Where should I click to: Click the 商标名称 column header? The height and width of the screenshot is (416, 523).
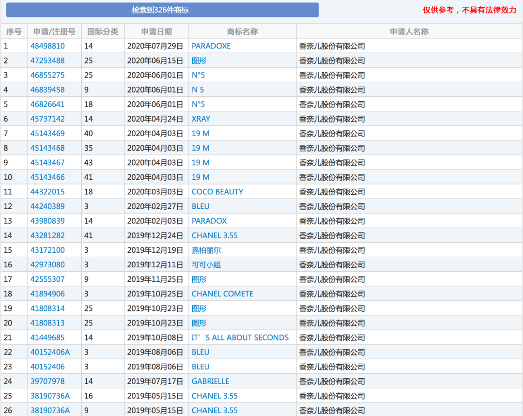click(x=243, y=31)
